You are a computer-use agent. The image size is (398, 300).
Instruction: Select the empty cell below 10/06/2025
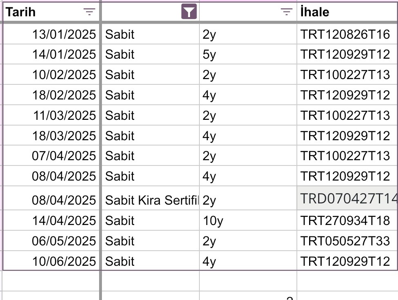point(51,281)
